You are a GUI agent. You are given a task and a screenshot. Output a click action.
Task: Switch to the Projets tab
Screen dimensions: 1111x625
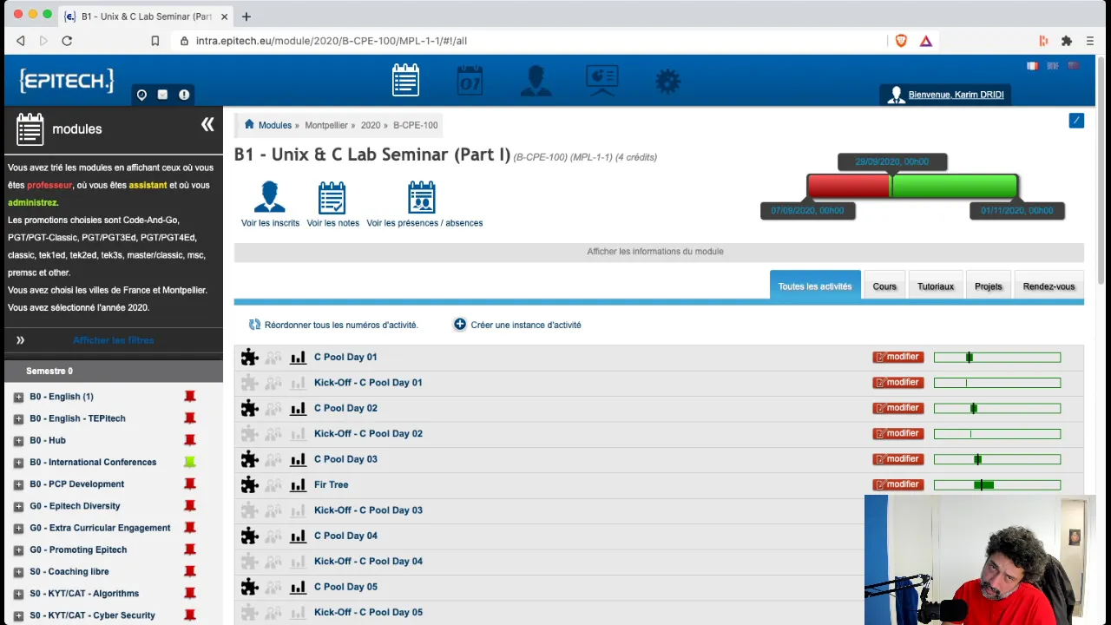[x=988, y=286]
